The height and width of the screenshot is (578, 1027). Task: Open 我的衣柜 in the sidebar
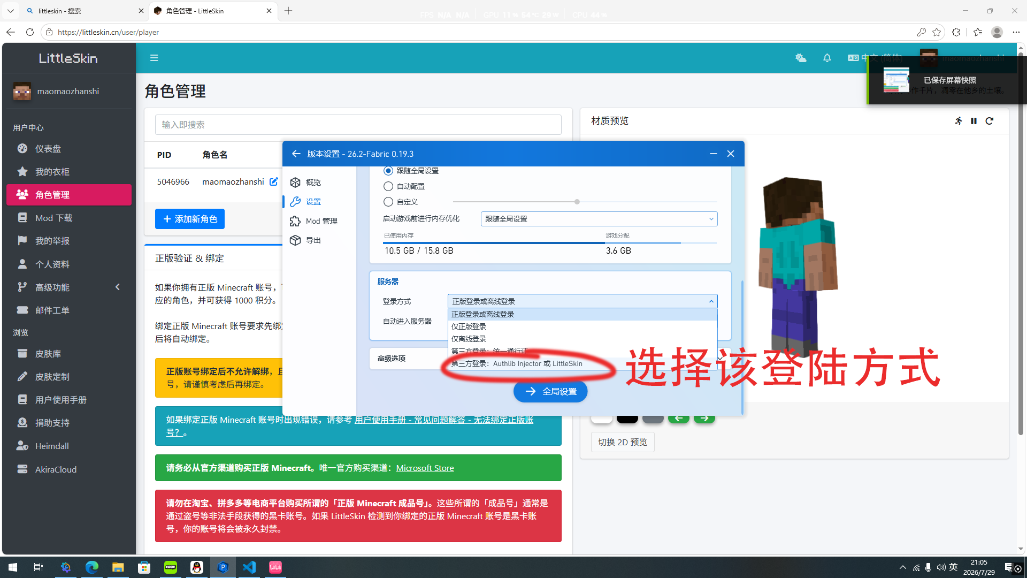(x=69, y=172)
